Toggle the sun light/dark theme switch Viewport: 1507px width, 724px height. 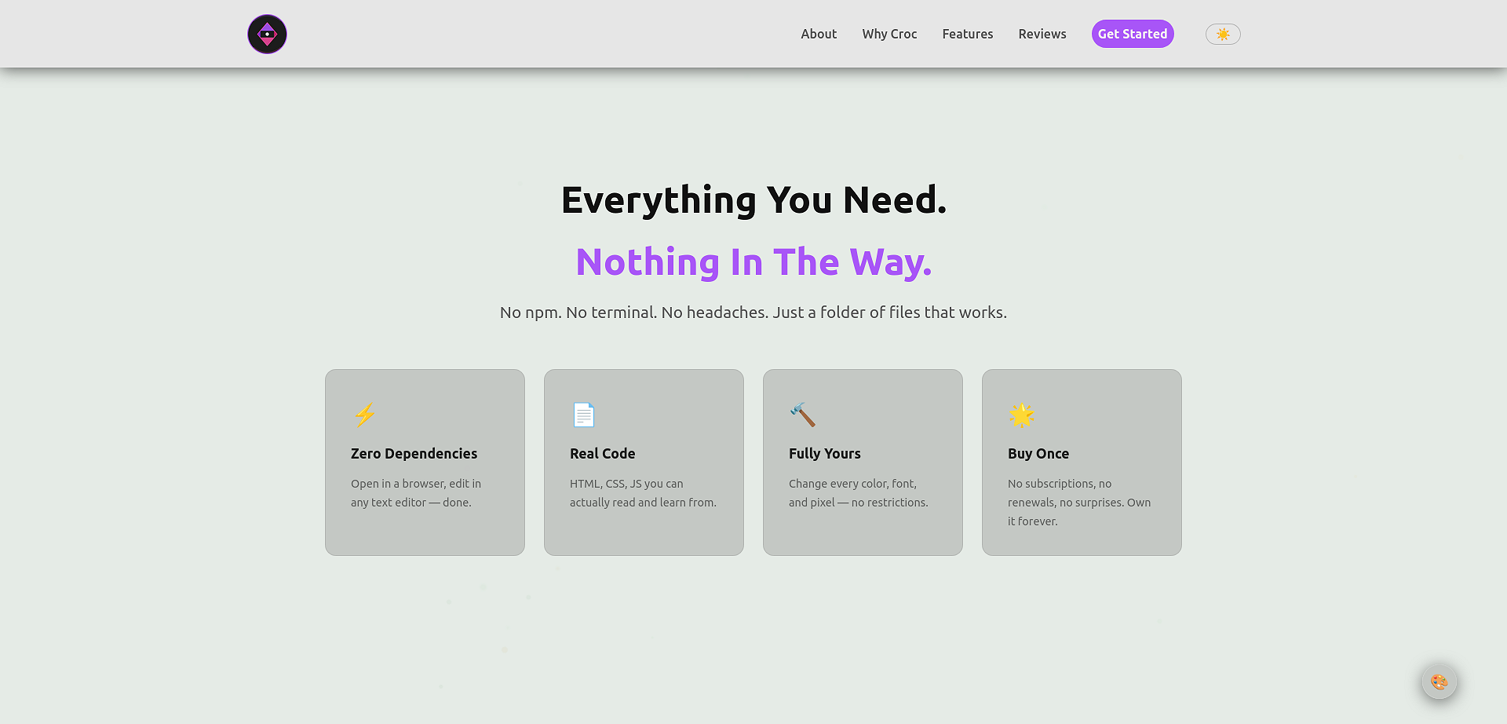click(x=1223, y=34)
